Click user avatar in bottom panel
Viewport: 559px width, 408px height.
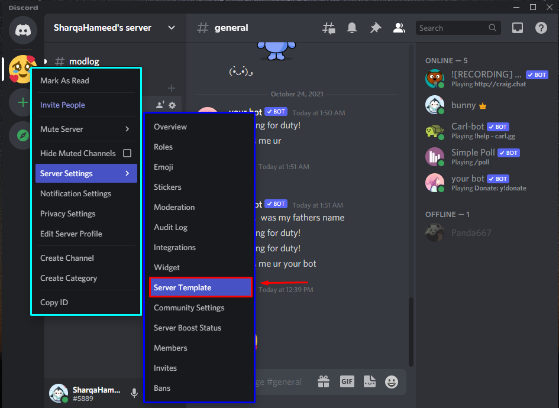59,393
